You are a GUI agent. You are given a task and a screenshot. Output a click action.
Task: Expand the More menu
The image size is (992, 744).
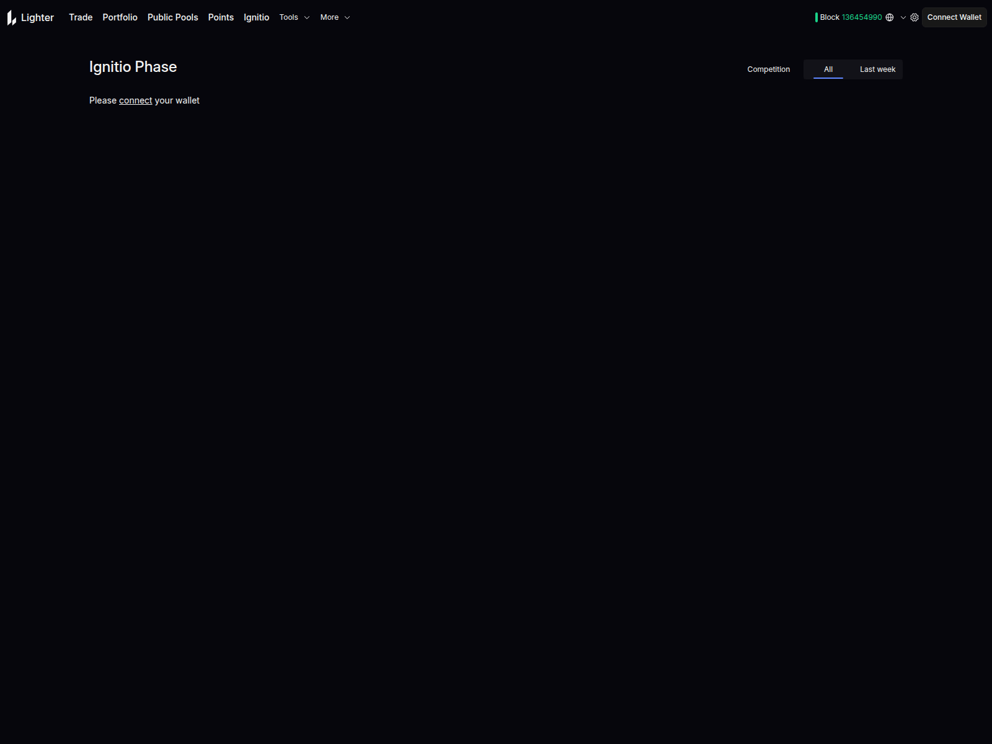click(335, 17)
